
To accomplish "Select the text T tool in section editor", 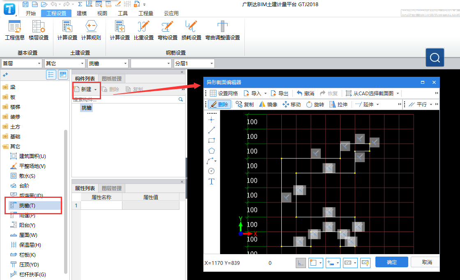I will (x=211, y=181).
